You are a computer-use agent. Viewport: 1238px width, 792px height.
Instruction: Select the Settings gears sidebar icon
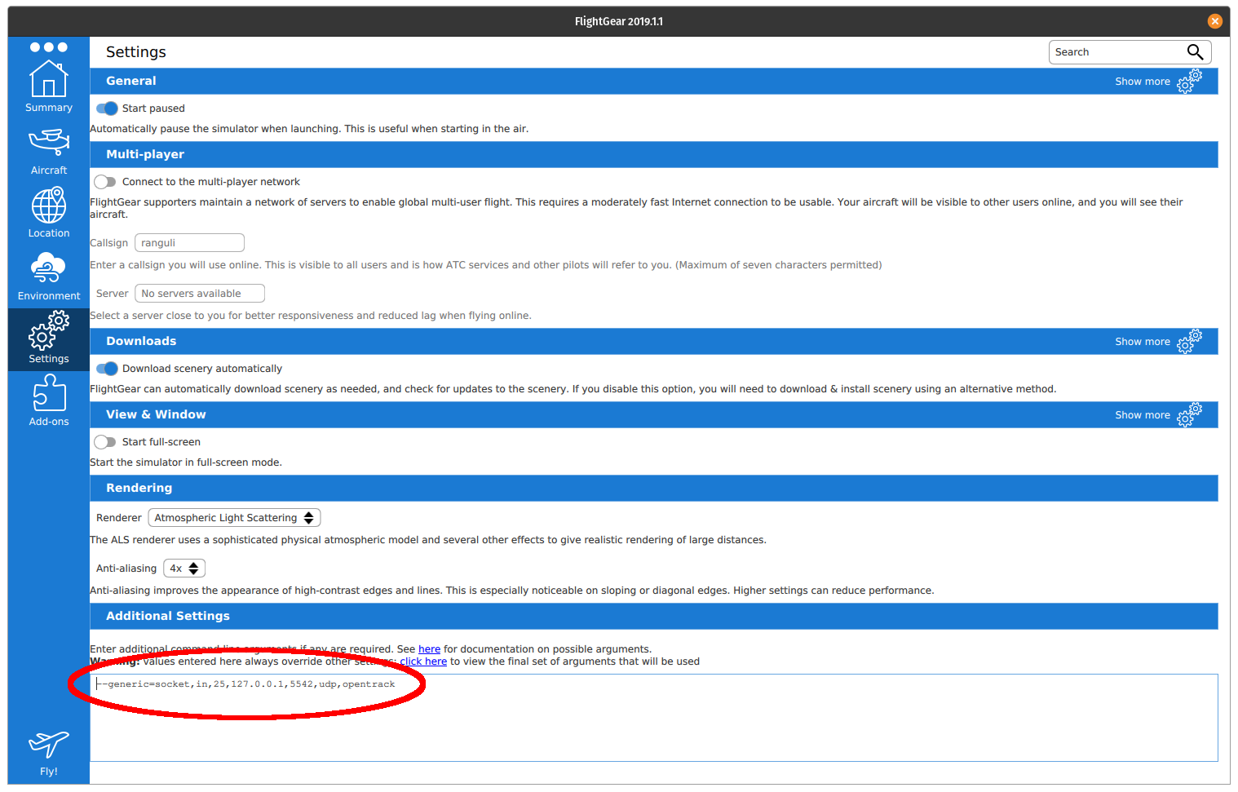(x=49, y=330)
